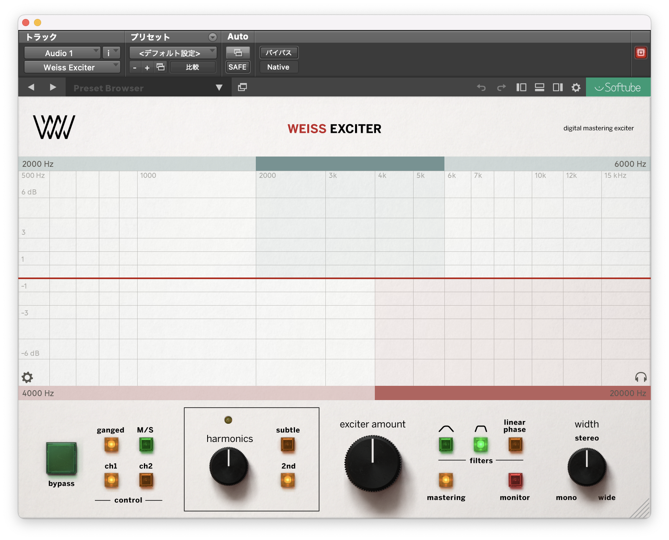Open graph settings gear icon

tap(27, 378)
